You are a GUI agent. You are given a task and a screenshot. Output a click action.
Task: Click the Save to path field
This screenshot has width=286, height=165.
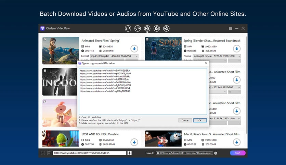coord(184,153)
